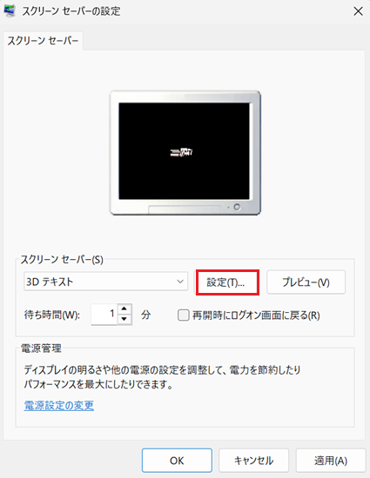Open the 3D テキスト screen saver dropdown
Screen dimensions: 370x478
coord(106,282)
